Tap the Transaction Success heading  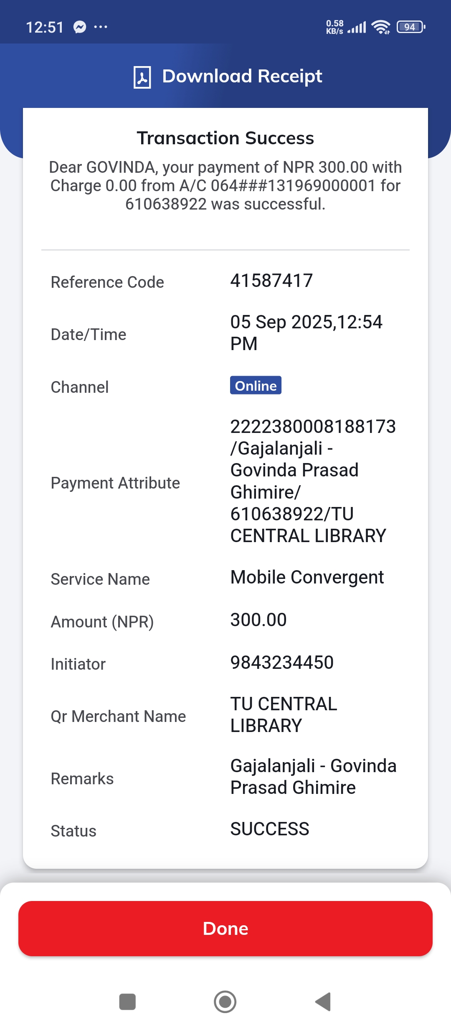point(225,138)
